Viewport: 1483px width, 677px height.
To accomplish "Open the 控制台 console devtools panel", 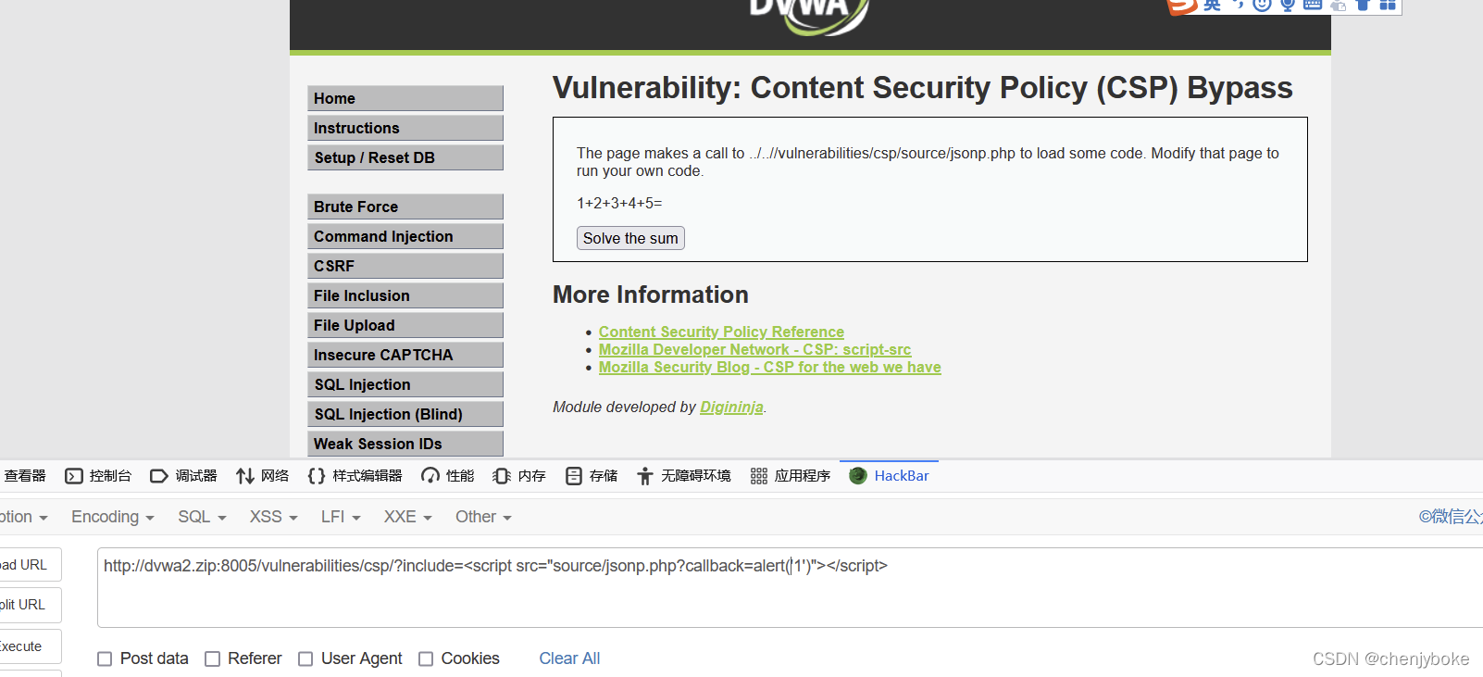I will (98, 476).
